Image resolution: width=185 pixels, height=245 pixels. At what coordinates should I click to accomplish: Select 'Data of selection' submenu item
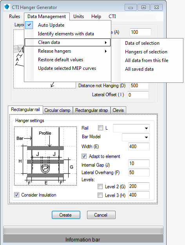(x=142, y=43)
